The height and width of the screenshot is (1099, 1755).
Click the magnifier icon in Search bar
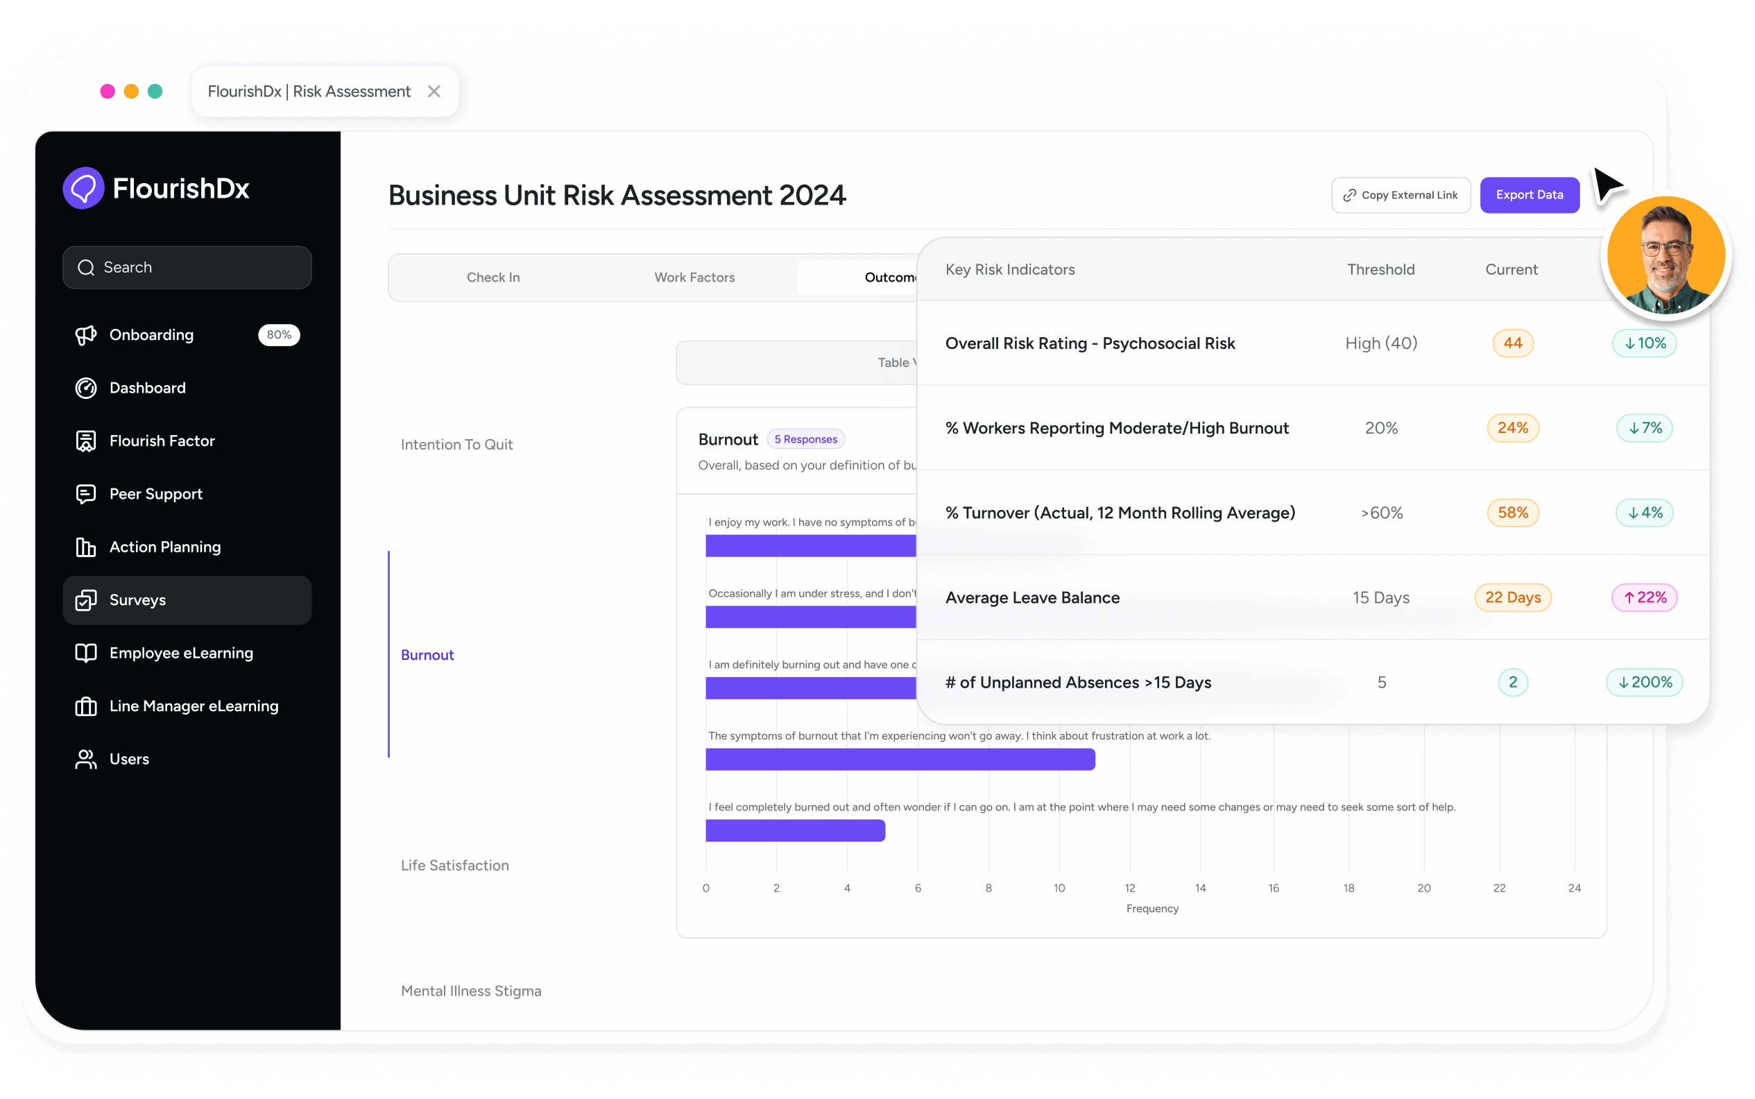click(86, 266)
